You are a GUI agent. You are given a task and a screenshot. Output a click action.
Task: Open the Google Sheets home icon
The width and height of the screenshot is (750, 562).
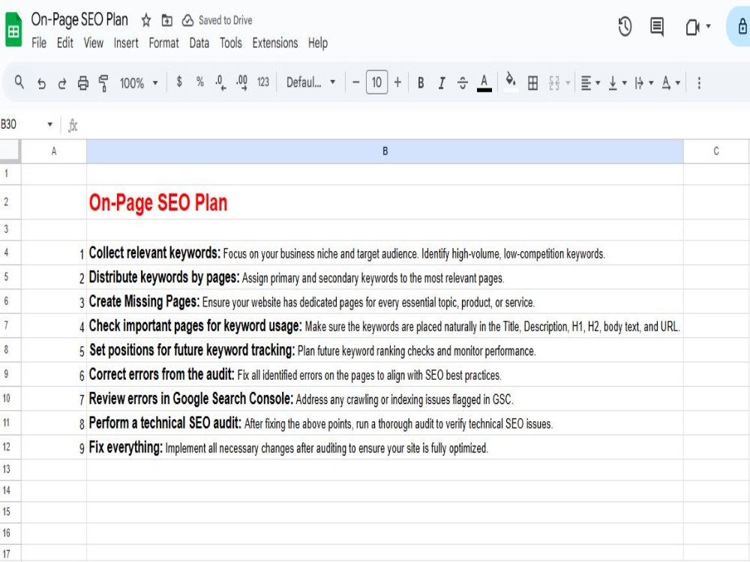tap(13, 30)
